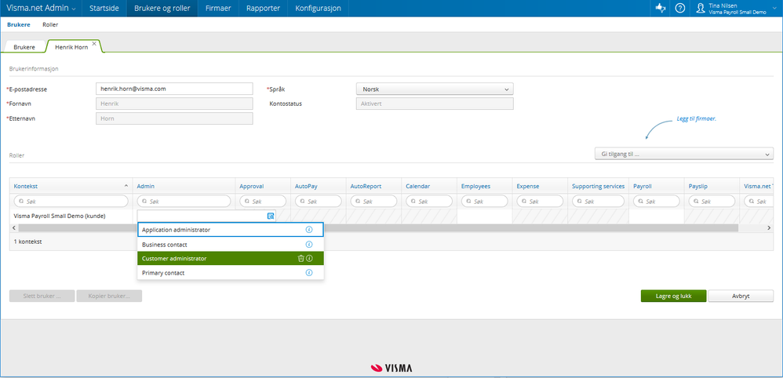The width and height of the screenshot is (783, 378).
Task: Click the Employees column header
Action: [x=484, y=186]
